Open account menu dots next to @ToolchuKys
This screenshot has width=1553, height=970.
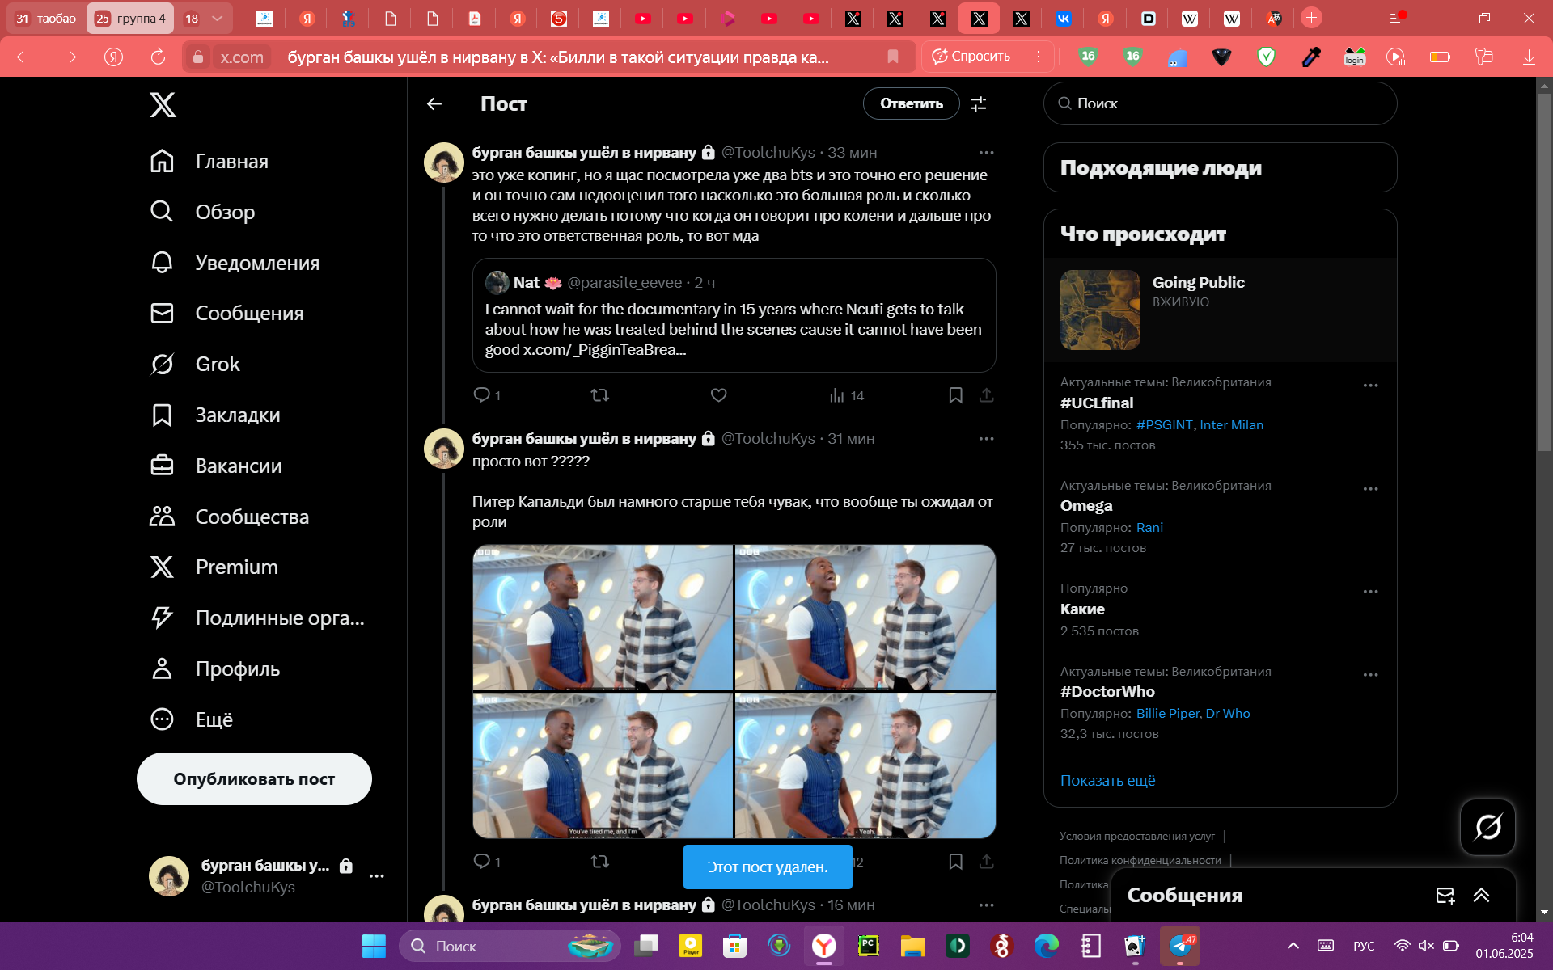pyautogui.click(x=376, y=876)
